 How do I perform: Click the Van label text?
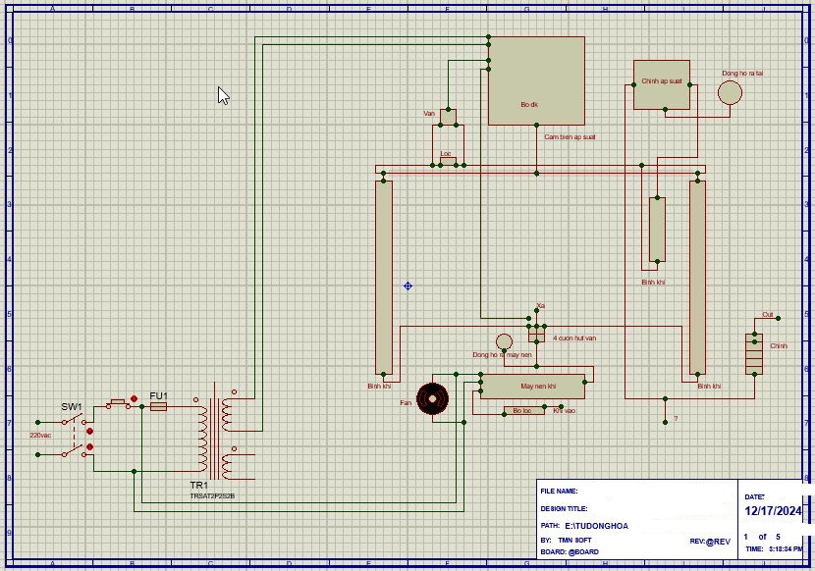[429, 113]
